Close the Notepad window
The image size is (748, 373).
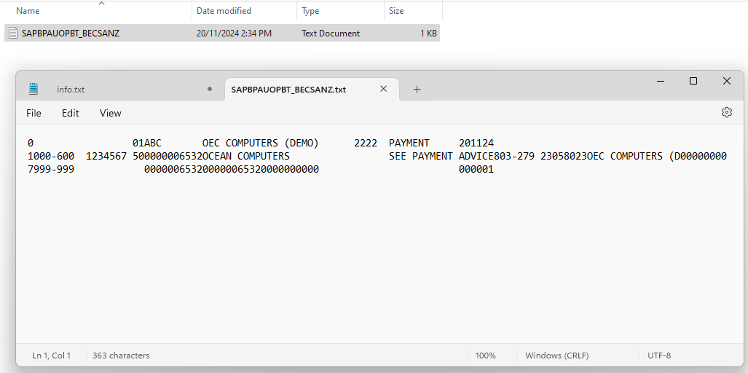tap(727, 81)
